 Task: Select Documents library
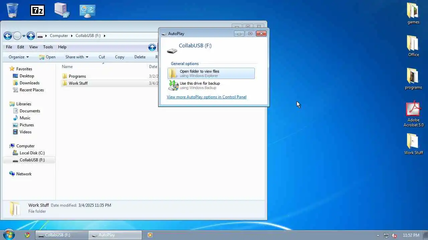point(30,111)
